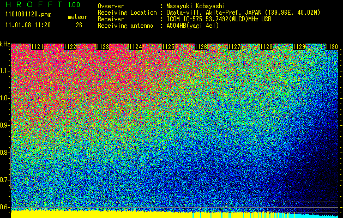Image resolution: width=343 pixels, height=218 pixels.
Task: Click the Receiving Location label
Action: coord(127,13)
